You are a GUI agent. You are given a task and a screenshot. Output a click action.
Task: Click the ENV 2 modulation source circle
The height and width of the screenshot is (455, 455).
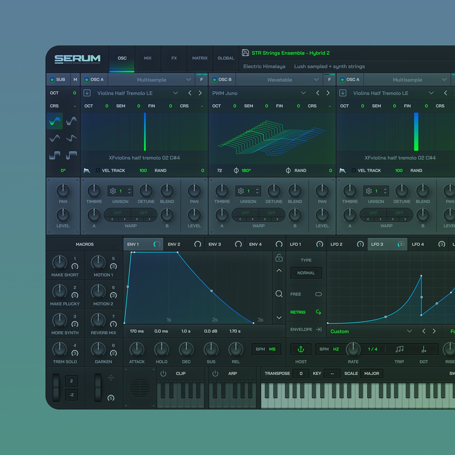point(198,244)
